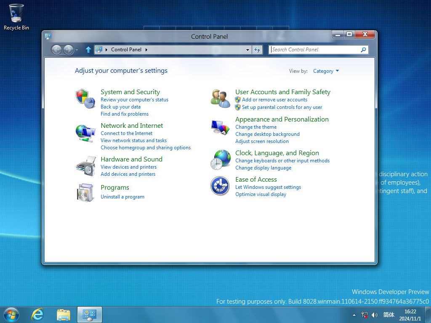This screenshot has width=431, height=323.
Task: Open the Appearance and Personalization monitor icon
Action: click(220, 127)
